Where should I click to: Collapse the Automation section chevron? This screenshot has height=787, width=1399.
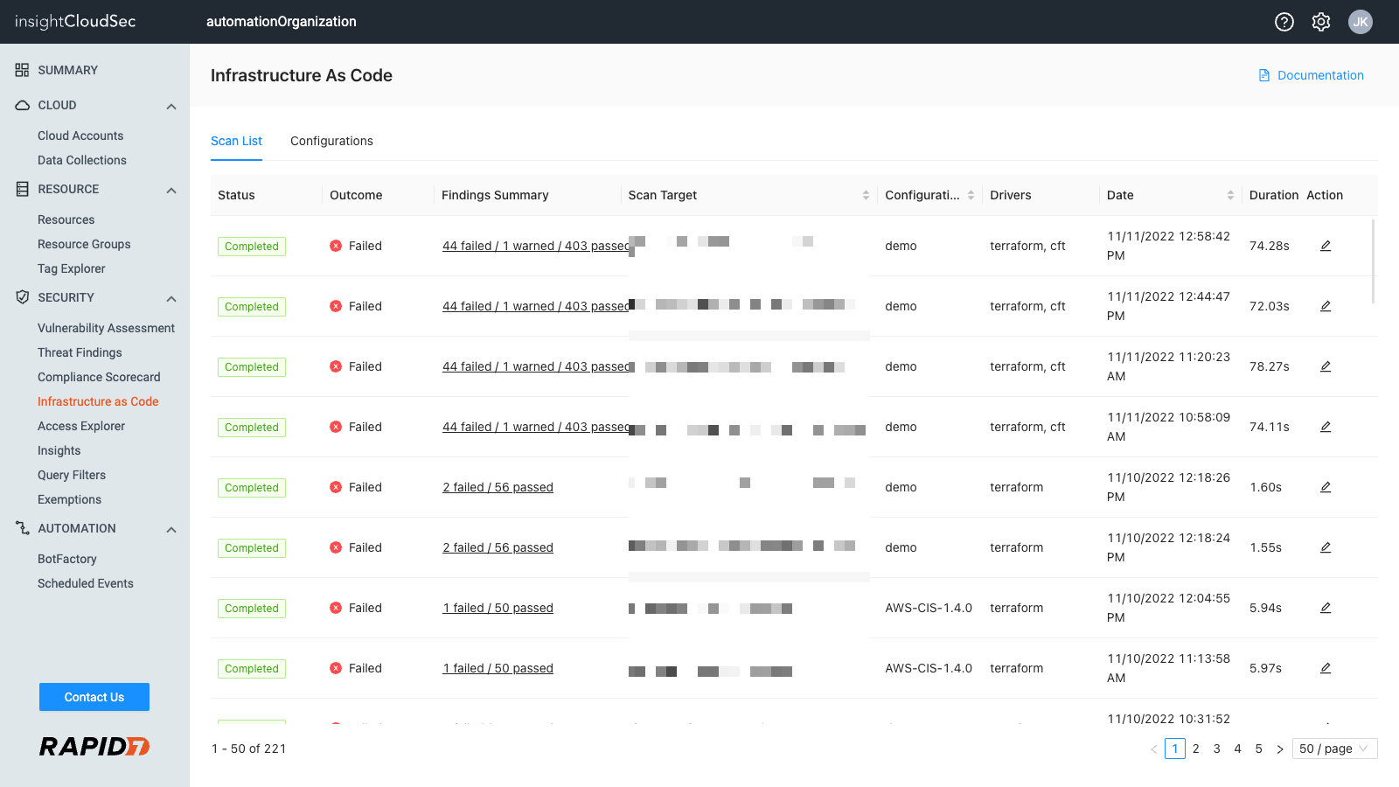click(171, 530)
